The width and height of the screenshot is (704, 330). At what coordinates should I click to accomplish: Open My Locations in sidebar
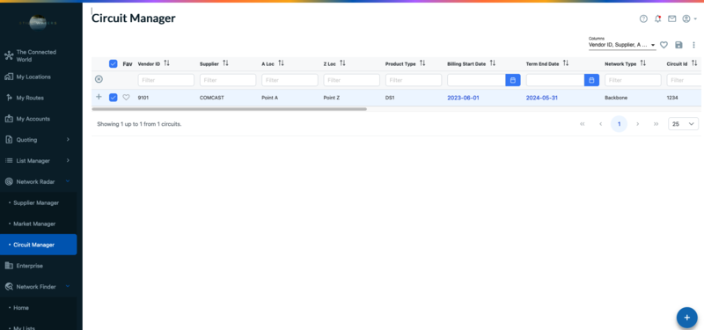point(39,77)
